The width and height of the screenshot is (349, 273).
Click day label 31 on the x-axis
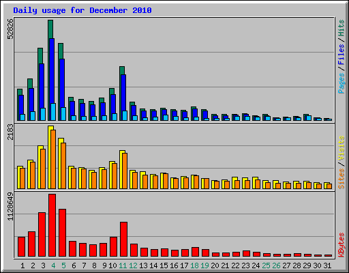(x=327, y=265)
